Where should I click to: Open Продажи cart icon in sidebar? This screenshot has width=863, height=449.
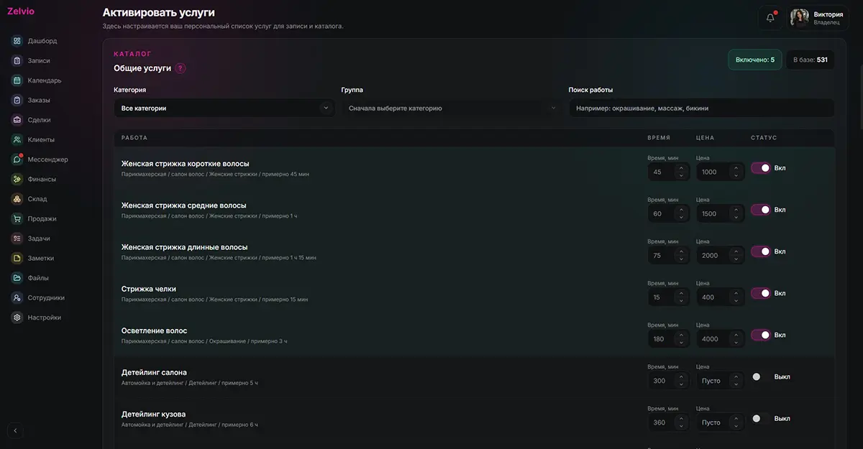(17, 218)
